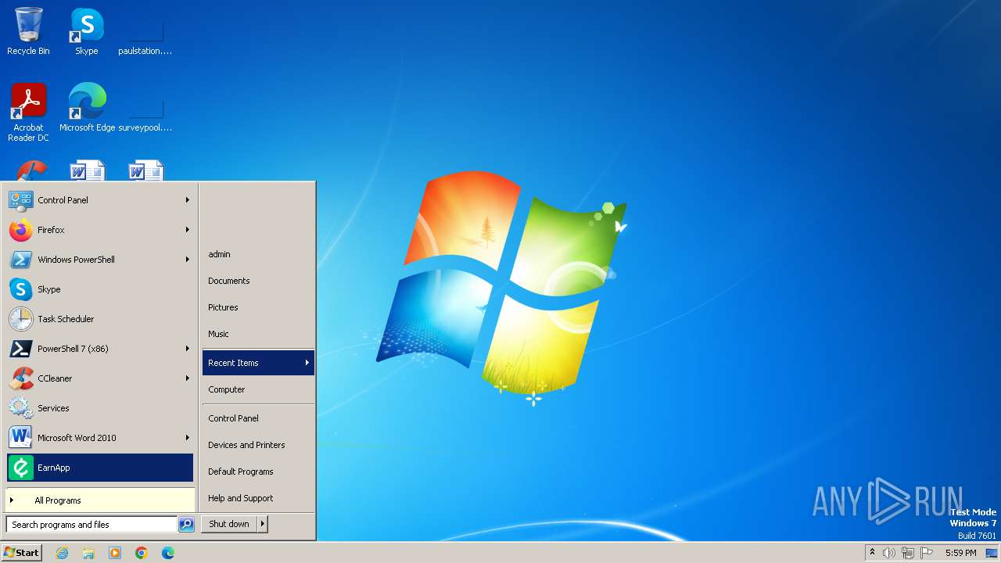
Task: Launch Google Chrome from the taskbar
Action: pyautogui.click(x=142, y=553)
